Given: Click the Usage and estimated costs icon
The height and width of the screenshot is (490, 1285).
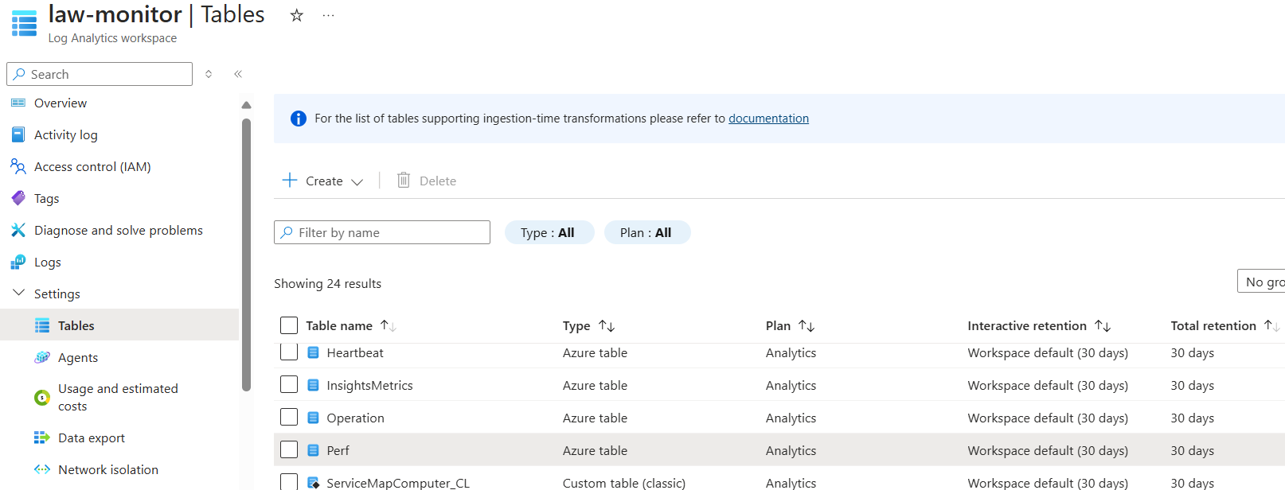Looking at the screenshot, I should pyautogui.click(x=42, y=397).
